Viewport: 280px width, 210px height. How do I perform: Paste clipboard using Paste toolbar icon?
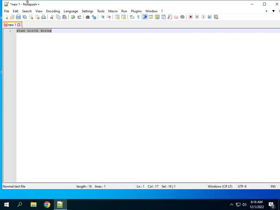pos(65,17)
